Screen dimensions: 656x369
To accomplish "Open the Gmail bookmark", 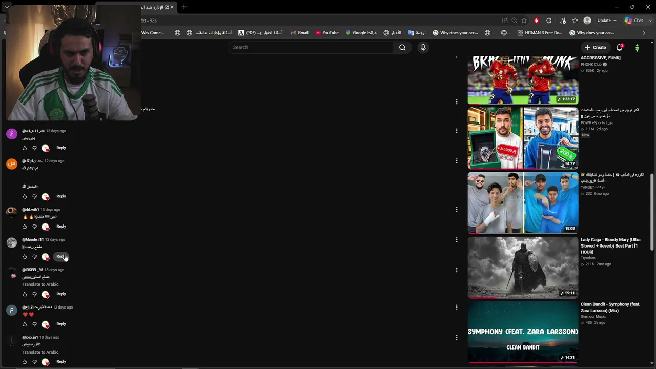I will tap(299, 33).
